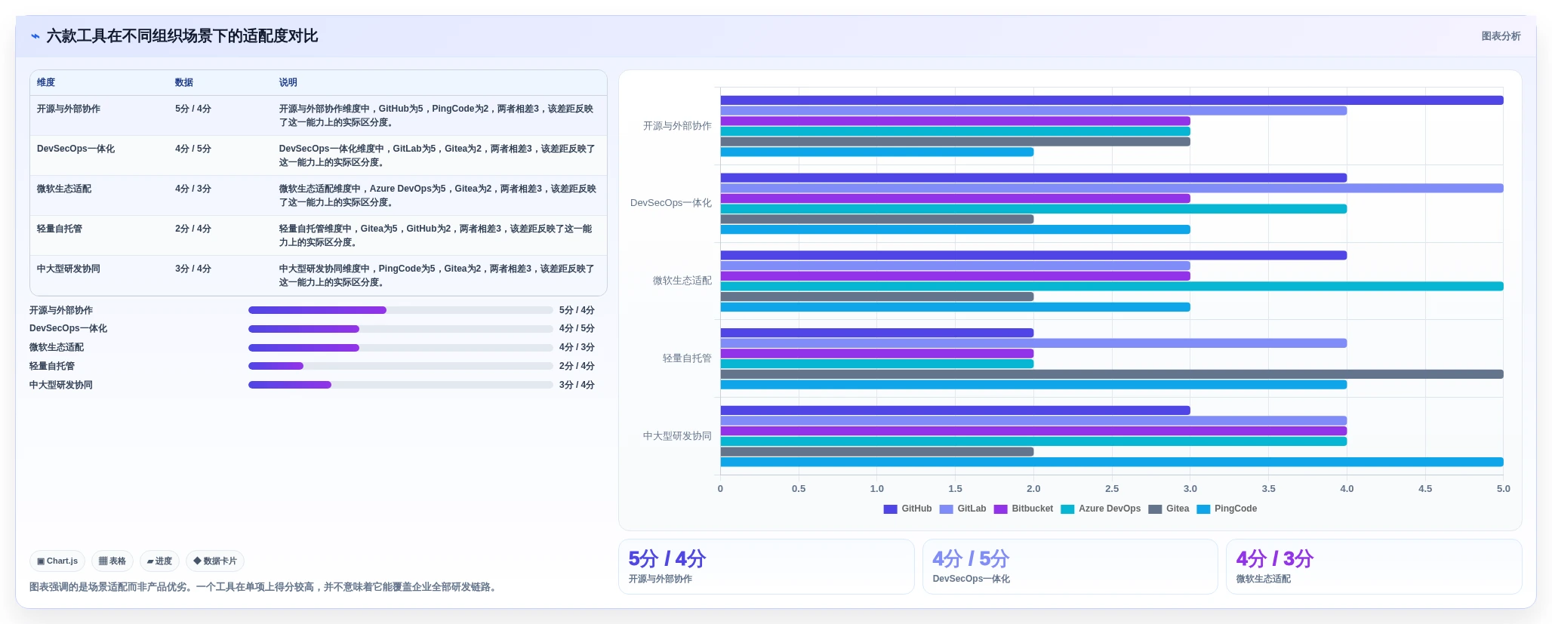Toggle the PingCode series in the chart legend
The width and height of the screenshot is (1552, 624).
(1227, 509)
